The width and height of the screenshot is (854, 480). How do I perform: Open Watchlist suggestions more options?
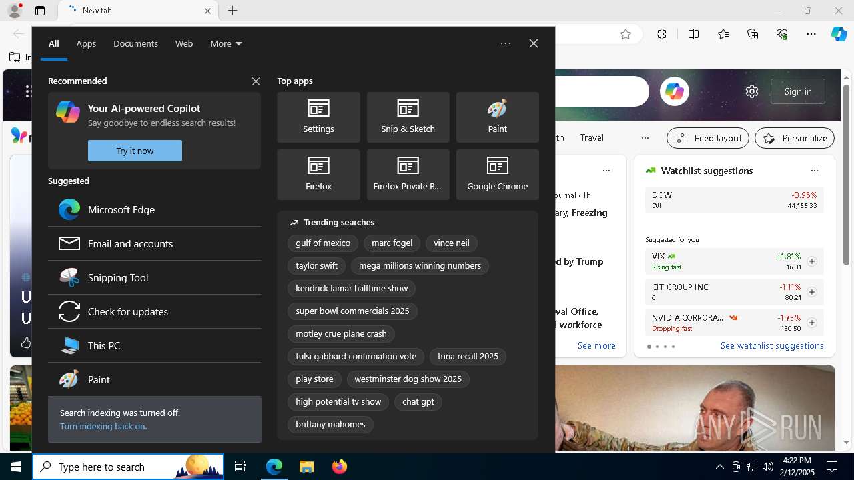814,171
